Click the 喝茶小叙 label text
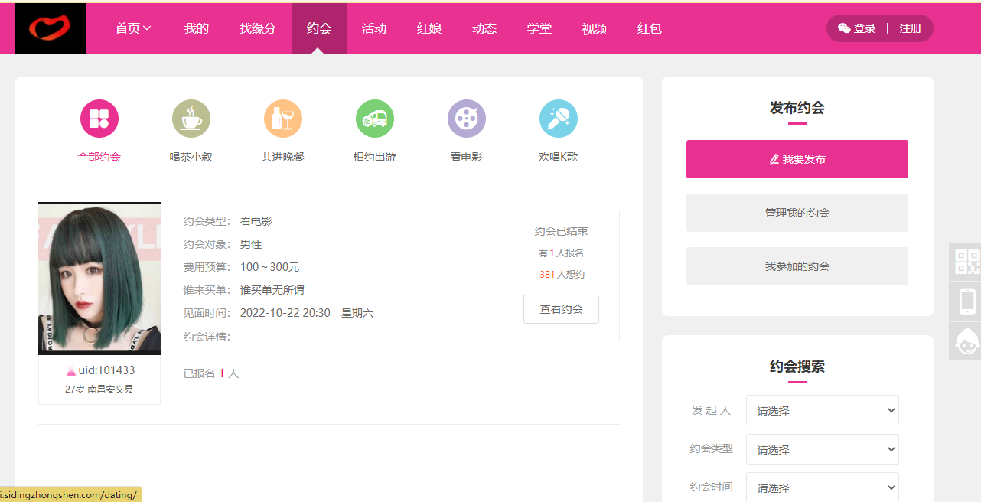 [x=191, y=157]
